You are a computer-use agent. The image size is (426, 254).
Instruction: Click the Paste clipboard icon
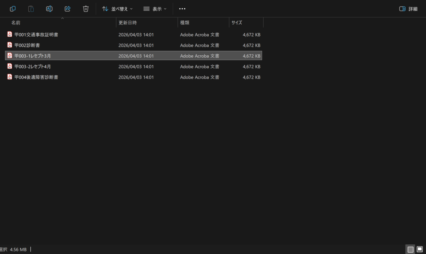point(31,9)
